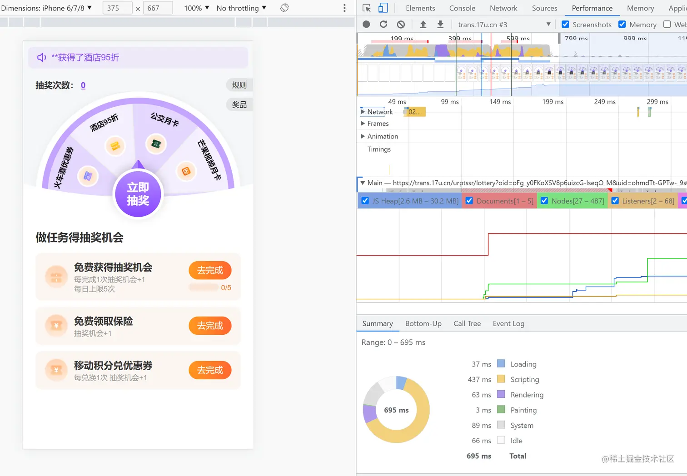
Task: Rotate the device with the rotate icon
Action: (284, 8)
